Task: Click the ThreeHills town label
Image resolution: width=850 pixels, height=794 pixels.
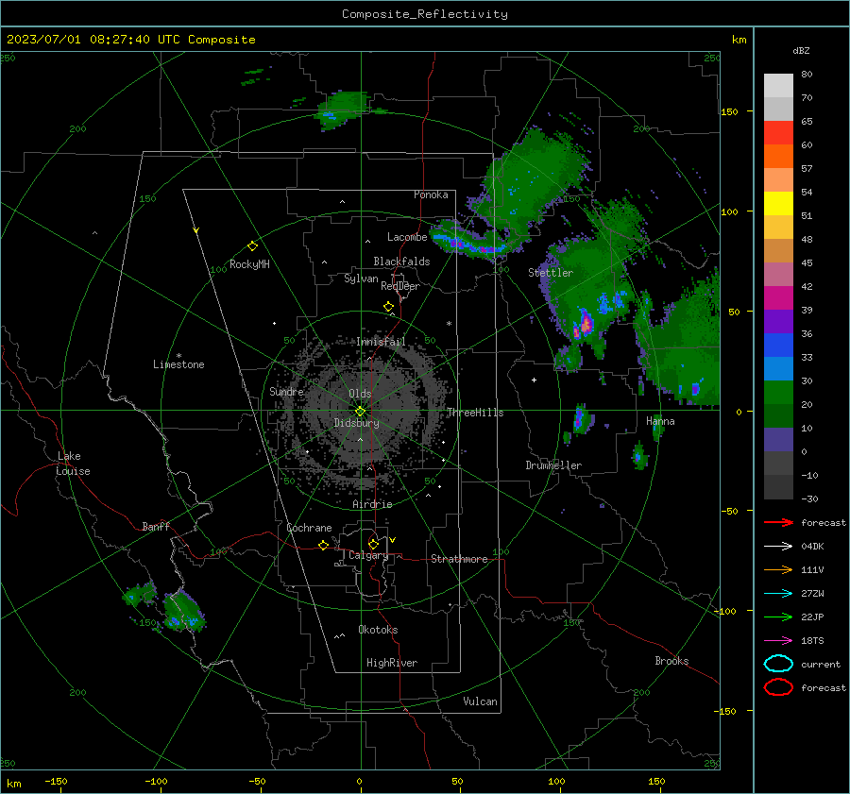Action: (475, 413)
